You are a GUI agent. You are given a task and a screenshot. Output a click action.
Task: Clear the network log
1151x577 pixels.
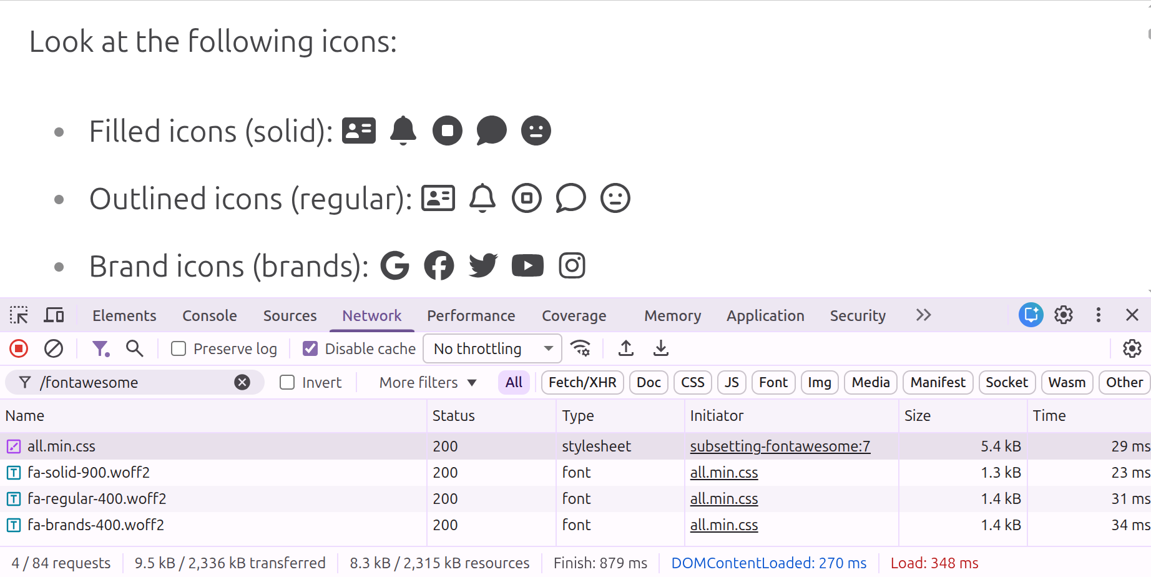[54, 348]
